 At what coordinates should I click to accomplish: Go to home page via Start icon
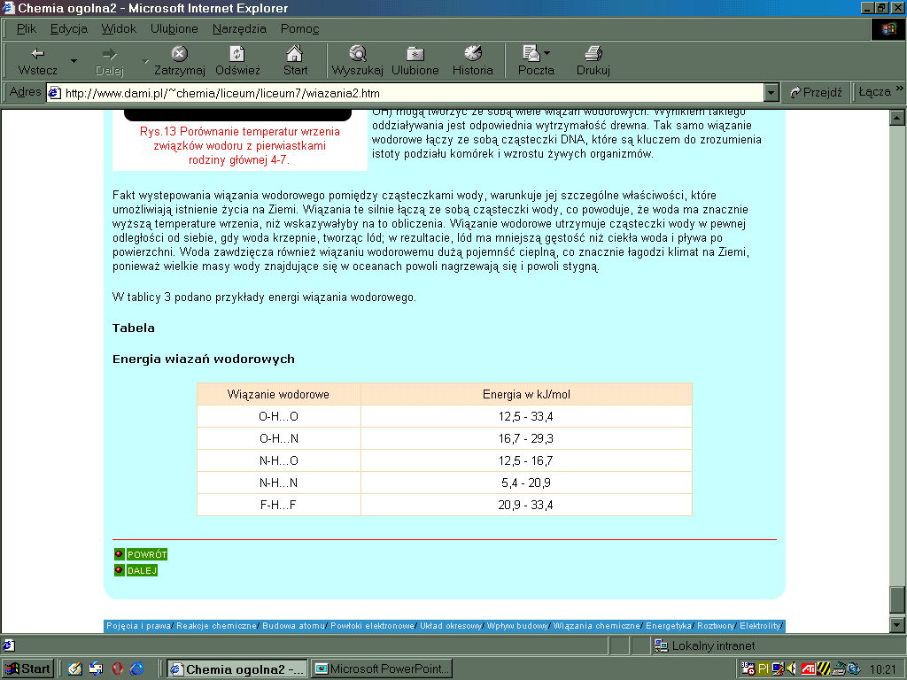(295, 59)
